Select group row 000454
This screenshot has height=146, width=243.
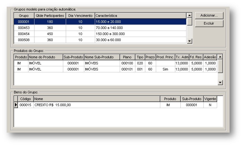[100, 34]
